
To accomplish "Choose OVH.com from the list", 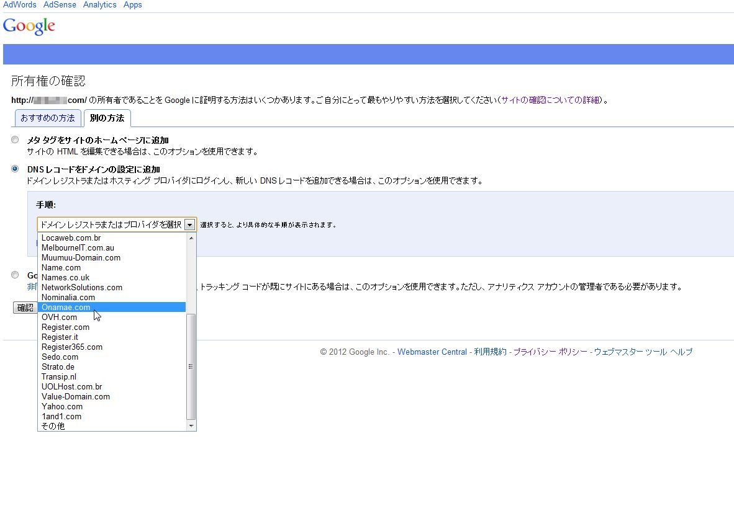I will 111,318.
